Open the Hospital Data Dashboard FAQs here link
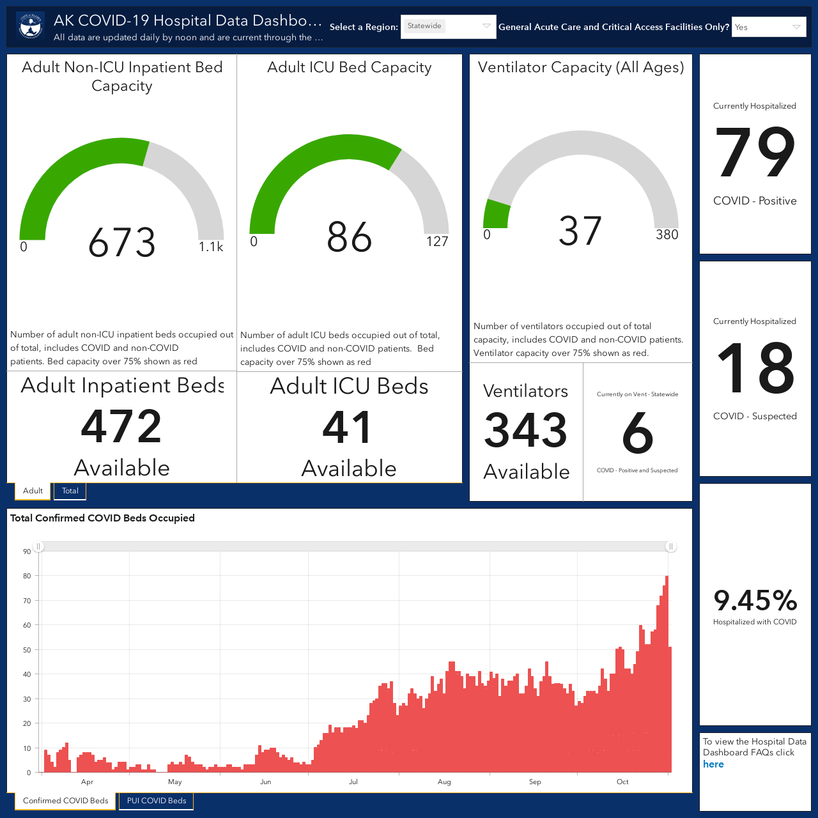 pyautogui.click(x=713, y=764)
